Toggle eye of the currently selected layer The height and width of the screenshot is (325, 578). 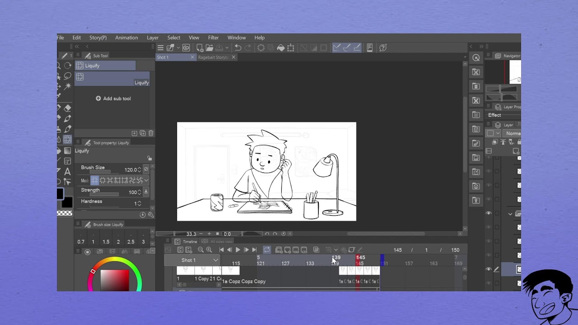[489, 269]
